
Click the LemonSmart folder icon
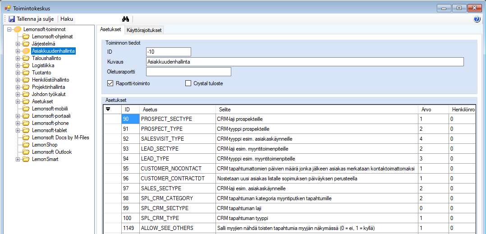(x=26, y=159)
